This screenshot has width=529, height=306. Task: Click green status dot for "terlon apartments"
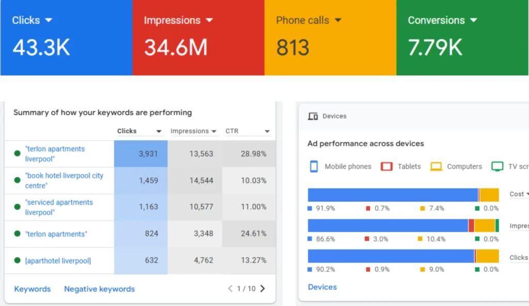pos(18,234)
